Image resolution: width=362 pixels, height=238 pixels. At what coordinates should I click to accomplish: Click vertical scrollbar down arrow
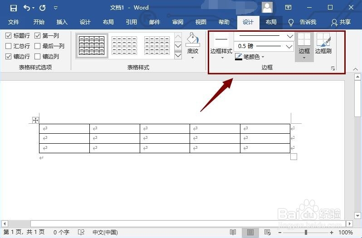(x=357, y=216)
